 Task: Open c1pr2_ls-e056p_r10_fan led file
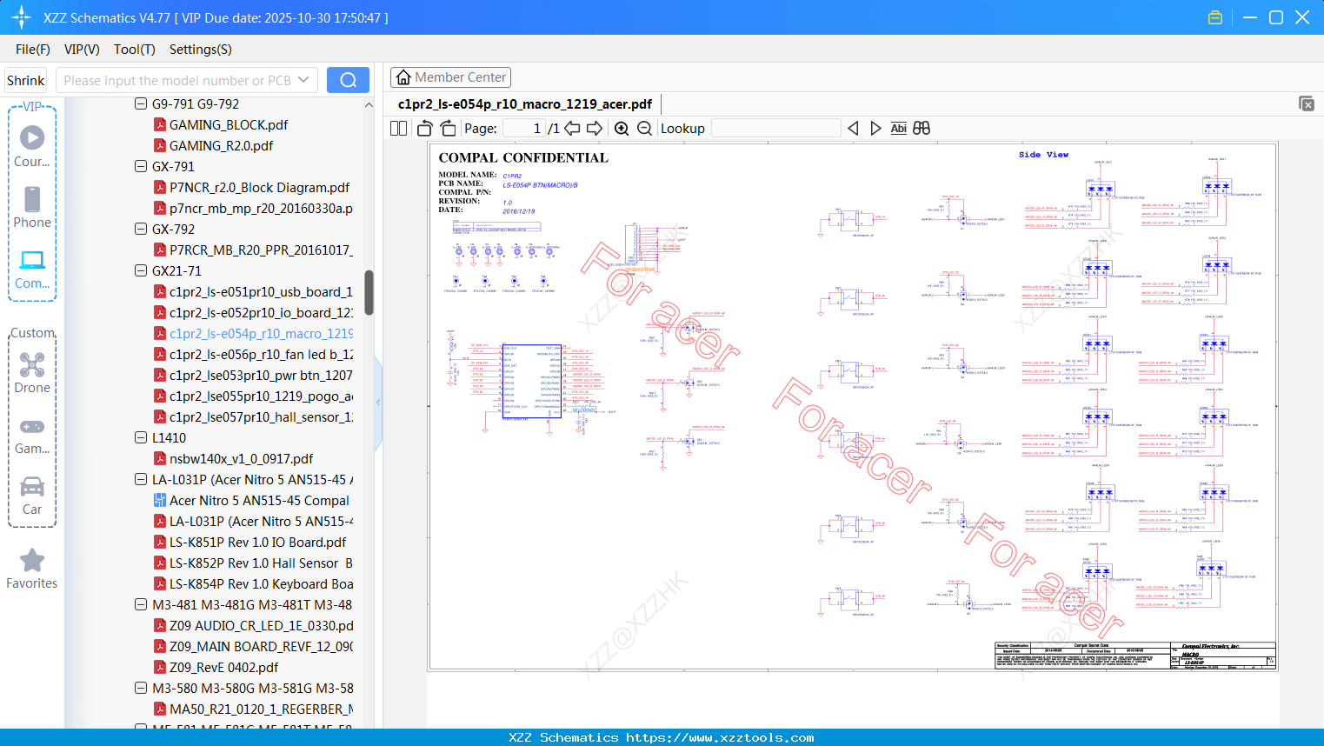pos(261,354)
